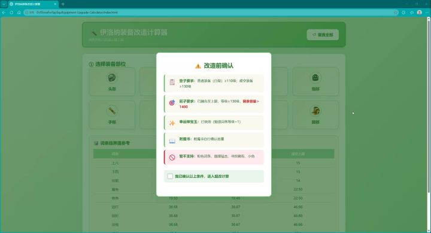Click the target icon beside 胚子要求
The image size is (431, 233).
pyautogui.click(x=172, y=103)
